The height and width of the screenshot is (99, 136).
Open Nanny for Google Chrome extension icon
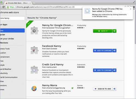pos(34,31)
